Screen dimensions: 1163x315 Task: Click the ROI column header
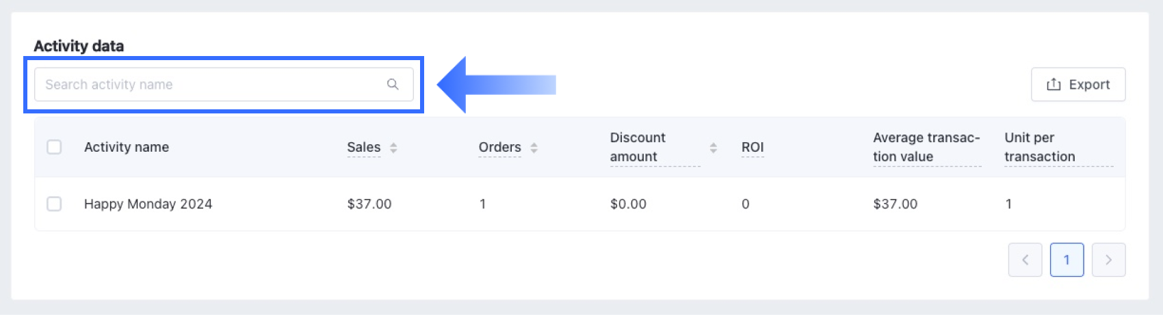[x=752, y=147]
